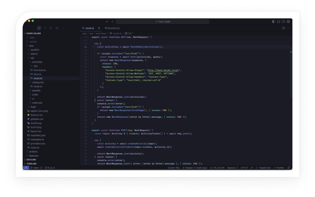Open the Explorer view icon

pyautogui.click(x=38, y=28)
